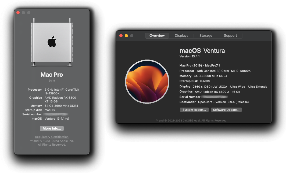
Task: Click Startup Disk value 'macOS' in overview window
Action: (x=205, y=81)
